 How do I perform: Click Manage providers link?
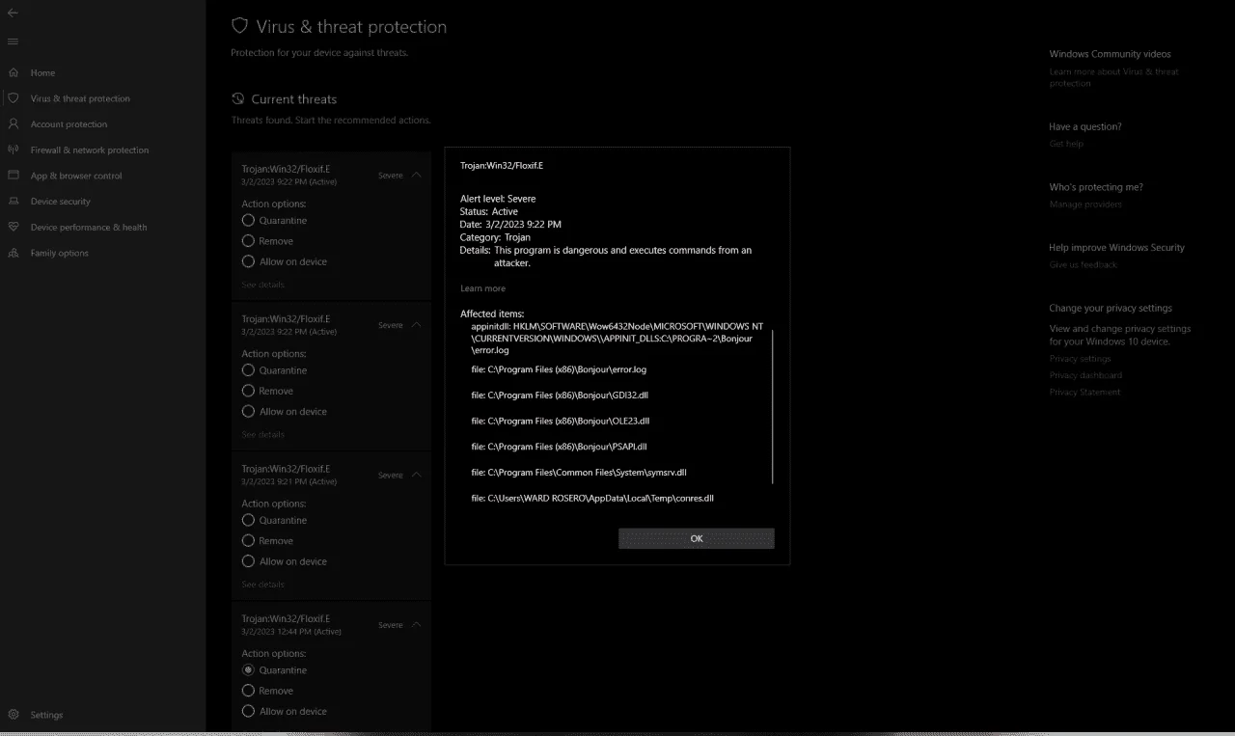tap(1085, 204)
